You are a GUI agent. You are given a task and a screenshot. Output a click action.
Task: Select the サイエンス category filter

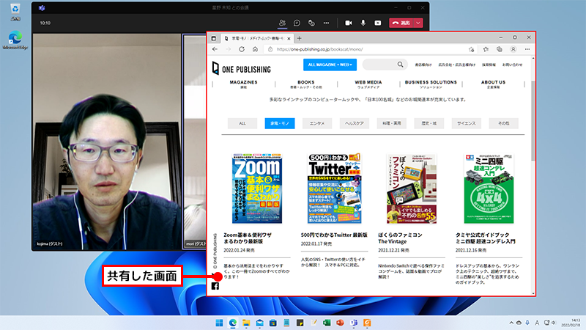point(467,123)
